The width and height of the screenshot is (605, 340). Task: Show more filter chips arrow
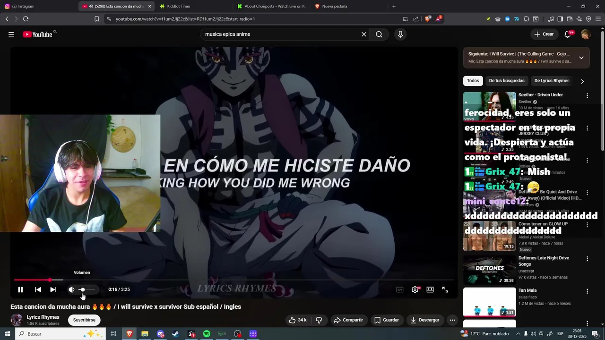click(x=582, y=81)
